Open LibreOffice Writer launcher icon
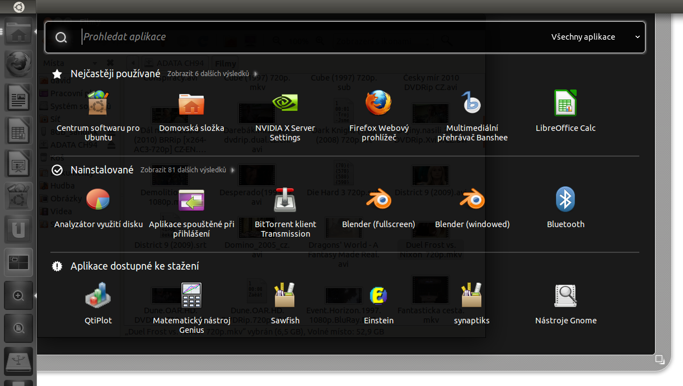The width and height of the screenshot is (683, 386). (x=18, y=98)
